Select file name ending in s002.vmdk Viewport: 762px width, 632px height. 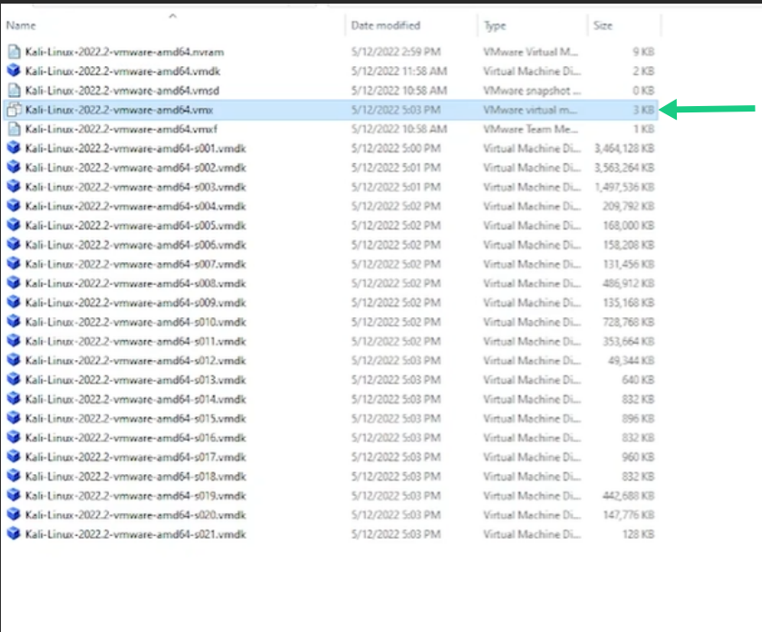(136, 168)
